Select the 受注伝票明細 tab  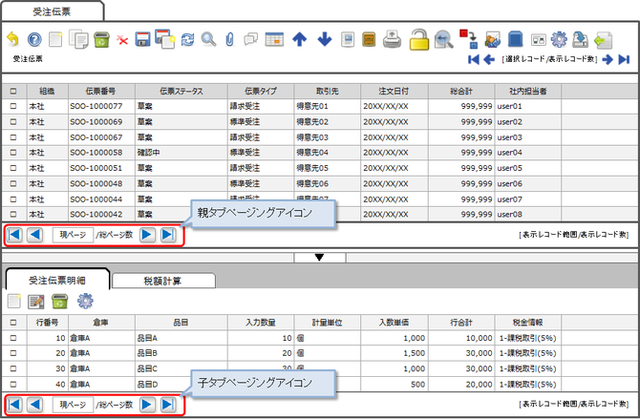coord(57,280)
